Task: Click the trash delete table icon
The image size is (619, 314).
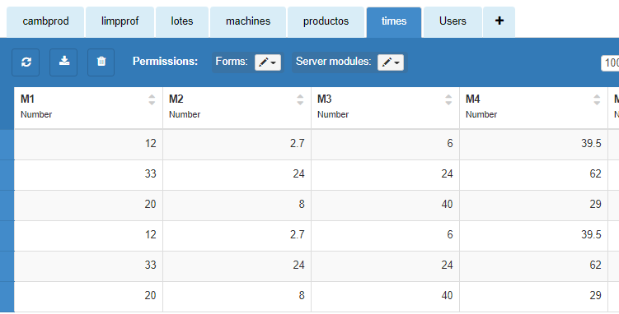Action: (x=101, y=62)
